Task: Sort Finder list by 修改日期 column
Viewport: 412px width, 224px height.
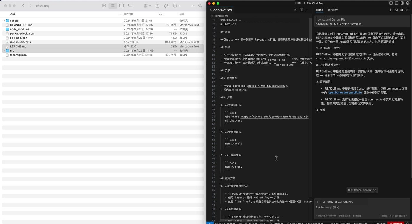Action: (129, 14)
